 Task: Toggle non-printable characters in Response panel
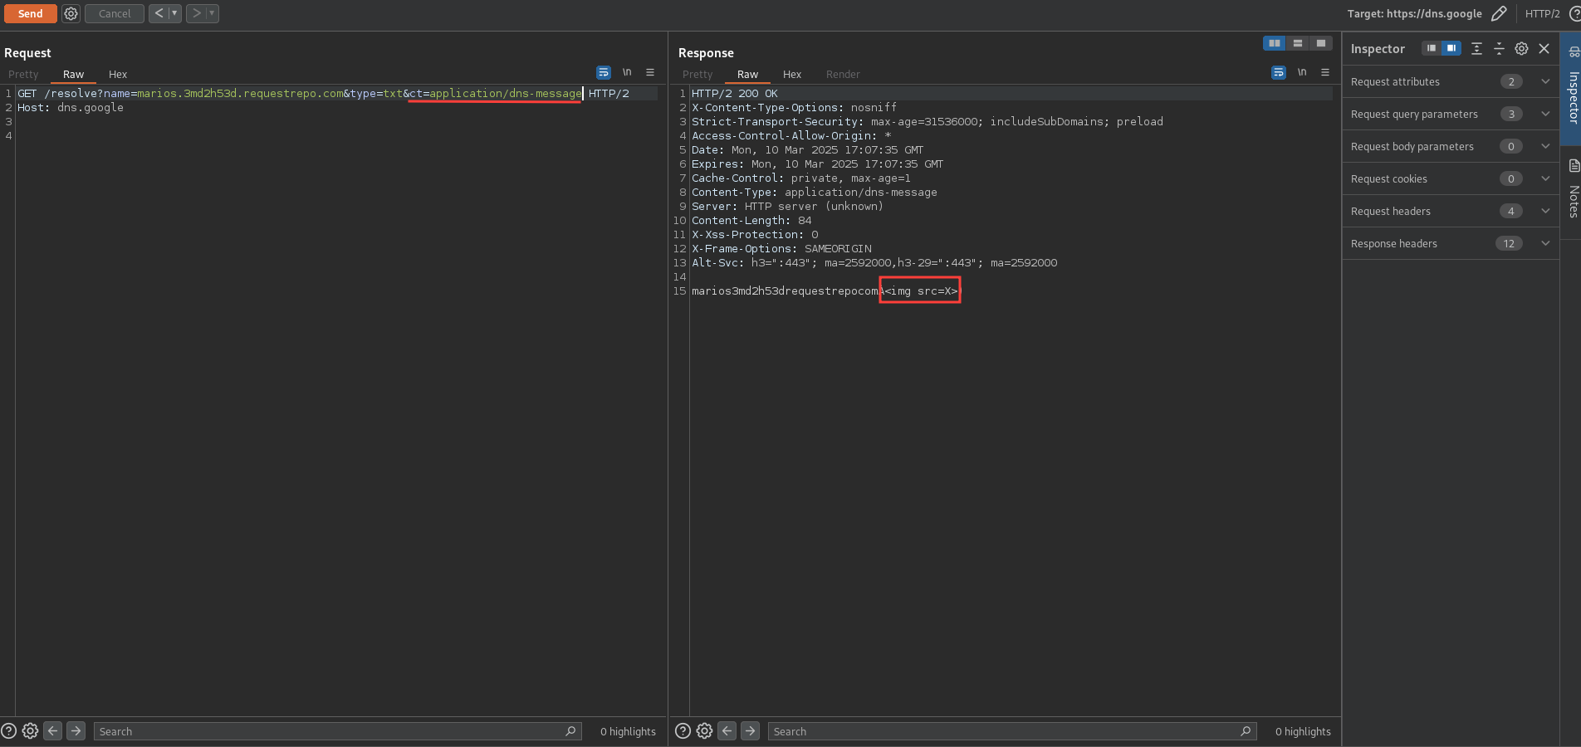tap(1302, 73)
